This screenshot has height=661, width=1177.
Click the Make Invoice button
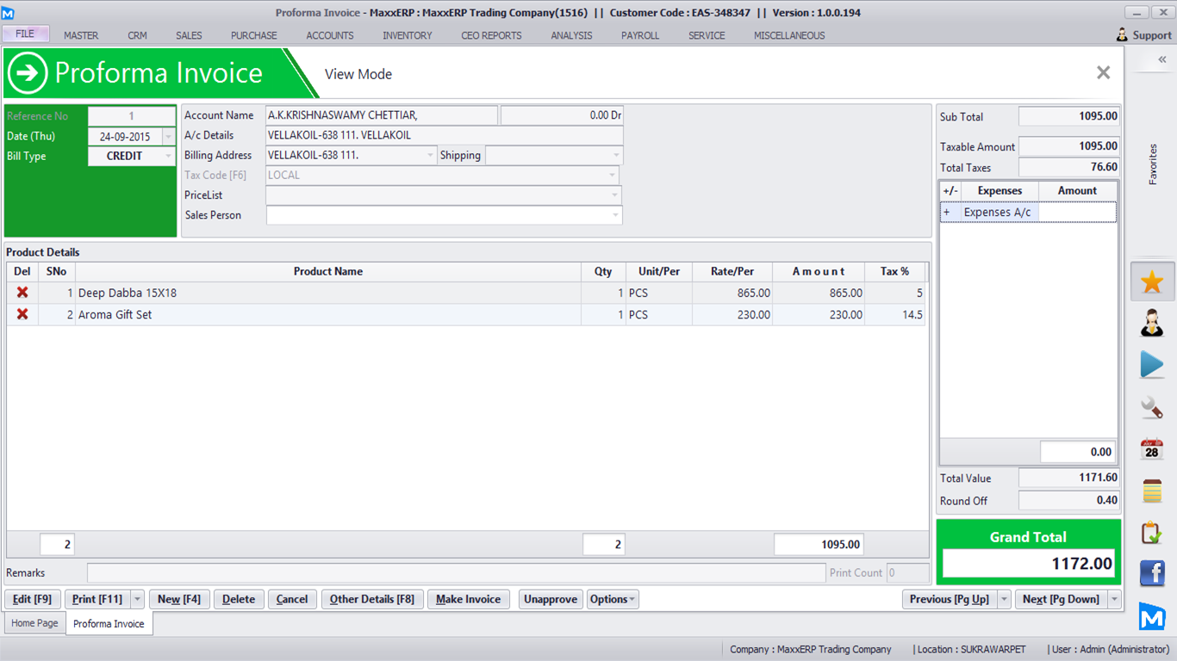click(x=468, y=599)
